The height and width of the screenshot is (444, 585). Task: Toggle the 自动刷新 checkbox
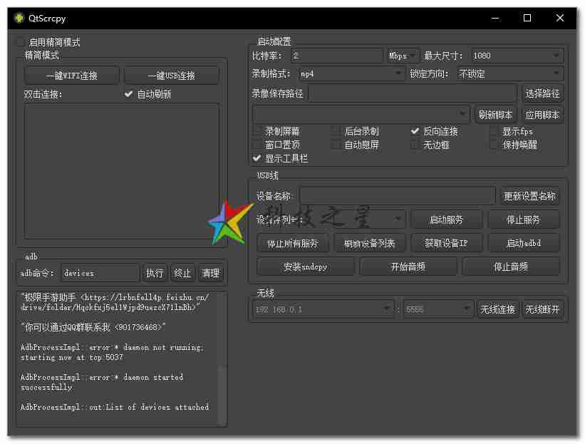(x=129, y=93)
